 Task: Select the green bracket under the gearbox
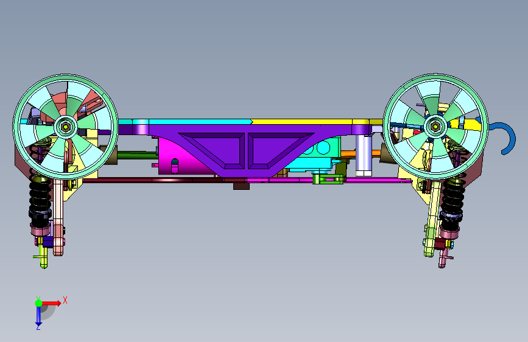click(328, 178)
